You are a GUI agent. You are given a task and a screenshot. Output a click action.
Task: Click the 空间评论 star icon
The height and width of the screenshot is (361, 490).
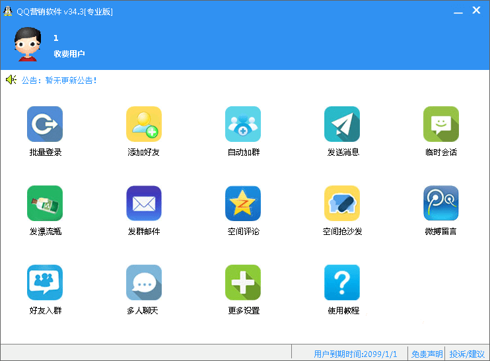[x=243, y=203]
